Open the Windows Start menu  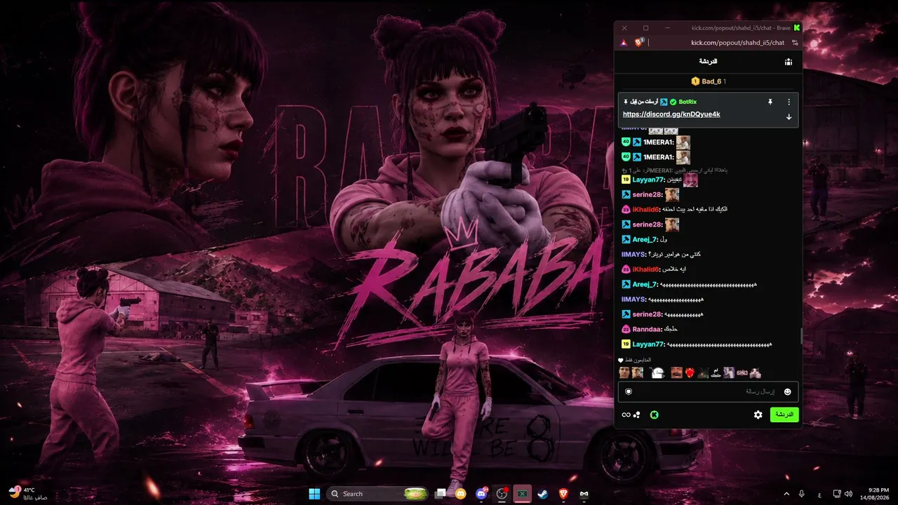tap(314, 494)
